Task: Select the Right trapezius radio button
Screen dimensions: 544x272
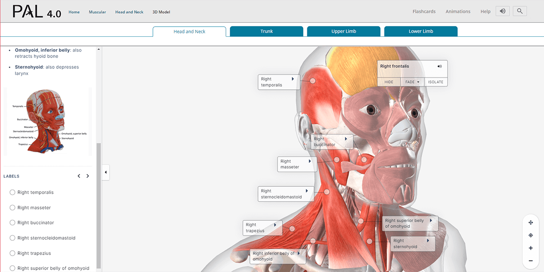Action: (x=13, y=253)
